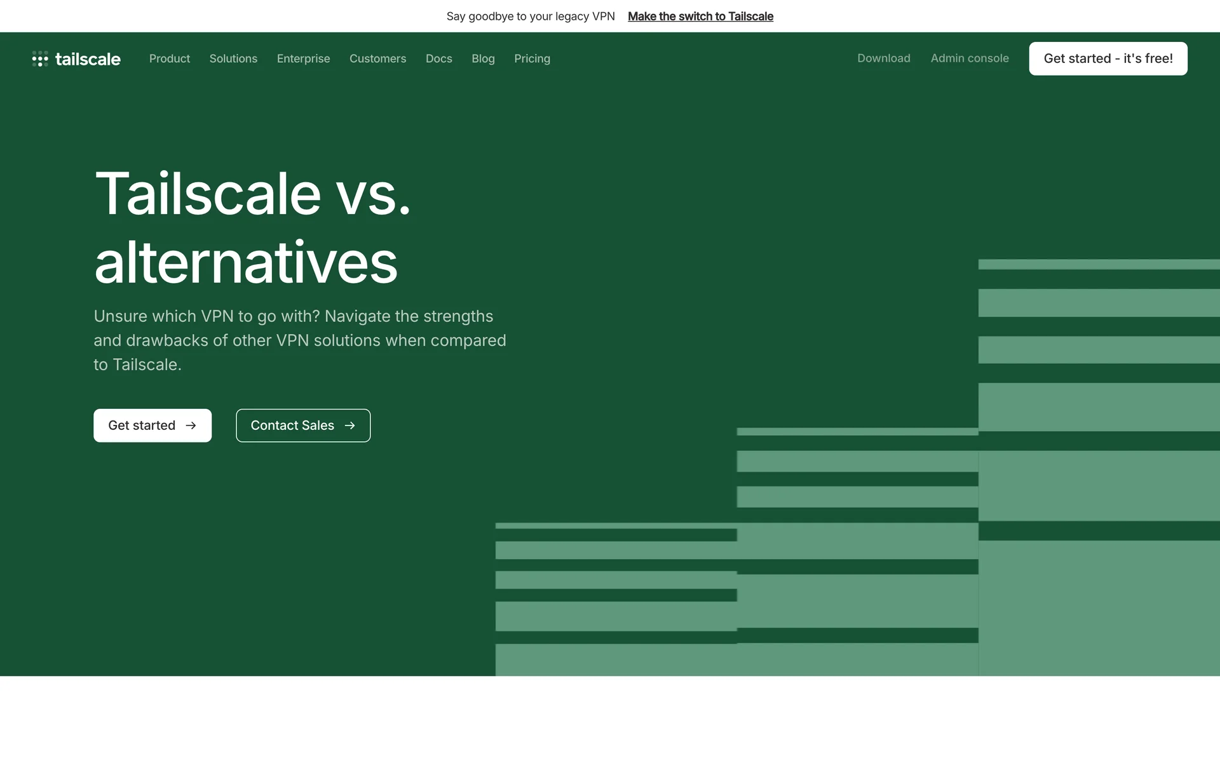The width and height of the screenshot is (1220, 762).
Task: Click the 'Tailscale vs. alternatives' heading
Action: [x=252, y=227]
